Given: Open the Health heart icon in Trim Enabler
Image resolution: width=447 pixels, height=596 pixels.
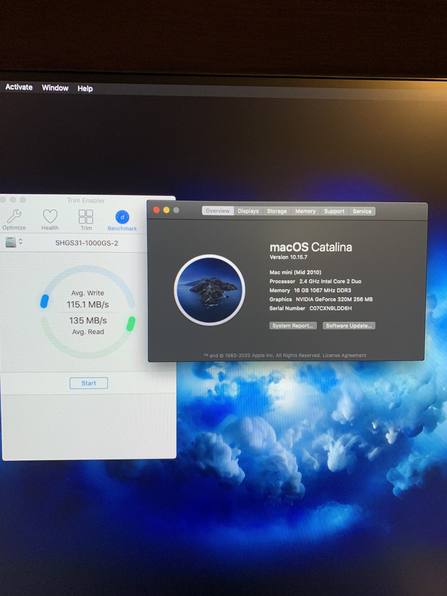Looking at the screenshot, I should tap(50, 220).
